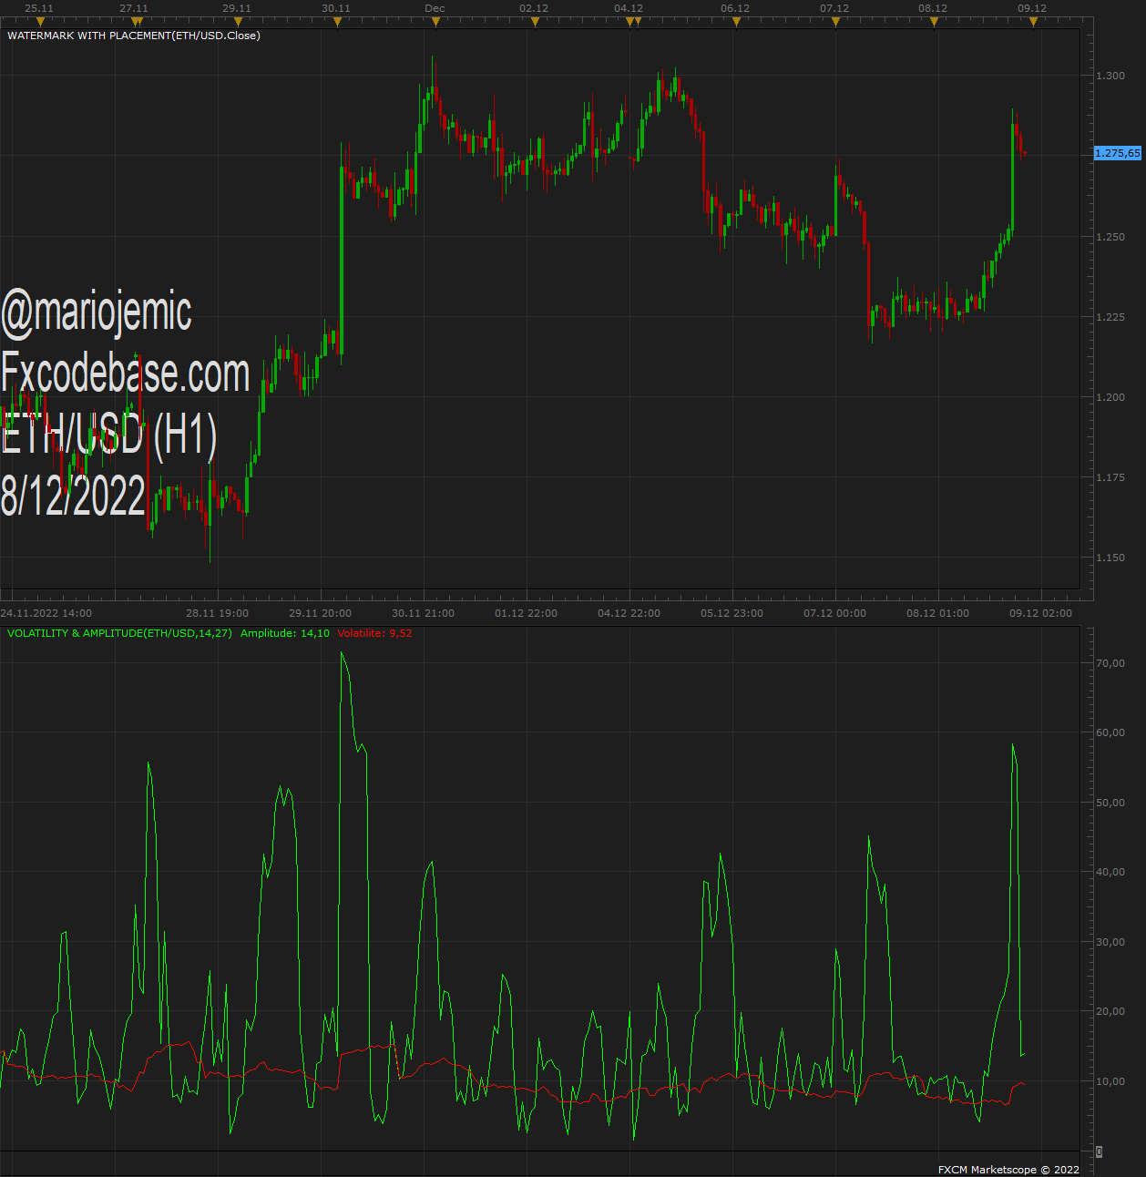Select the blue current price label 1.275,65

[x=1118, y=153]
